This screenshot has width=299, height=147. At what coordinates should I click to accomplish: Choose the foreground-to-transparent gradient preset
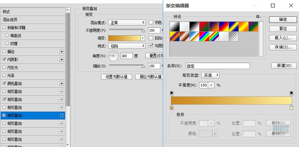coord(185,26)
